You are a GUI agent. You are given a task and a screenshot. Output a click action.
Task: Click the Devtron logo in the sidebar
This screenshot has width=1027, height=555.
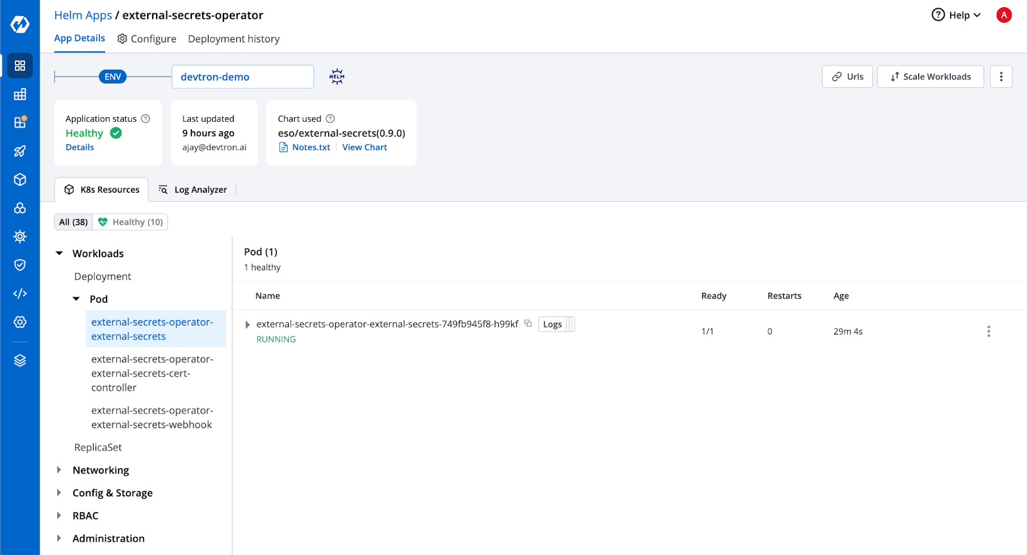pyautogui.click(x=20, y=24)
